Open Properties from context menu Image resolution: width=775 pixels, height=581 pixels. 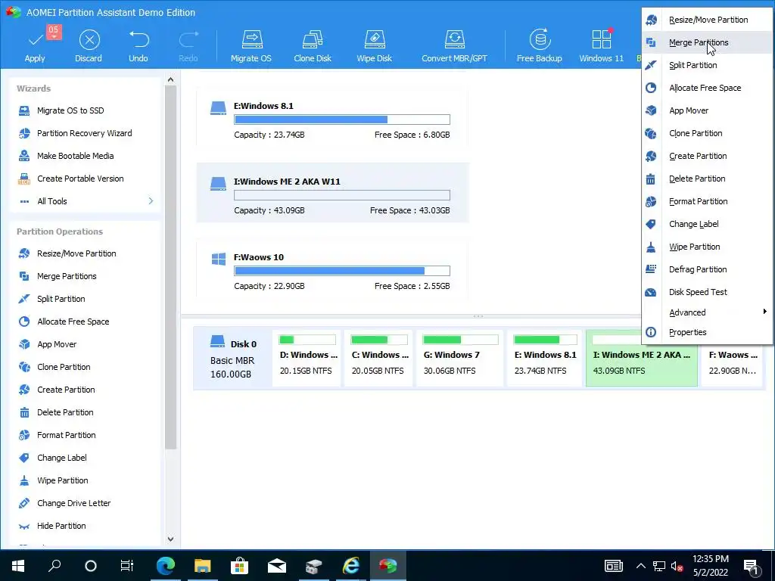708,333
